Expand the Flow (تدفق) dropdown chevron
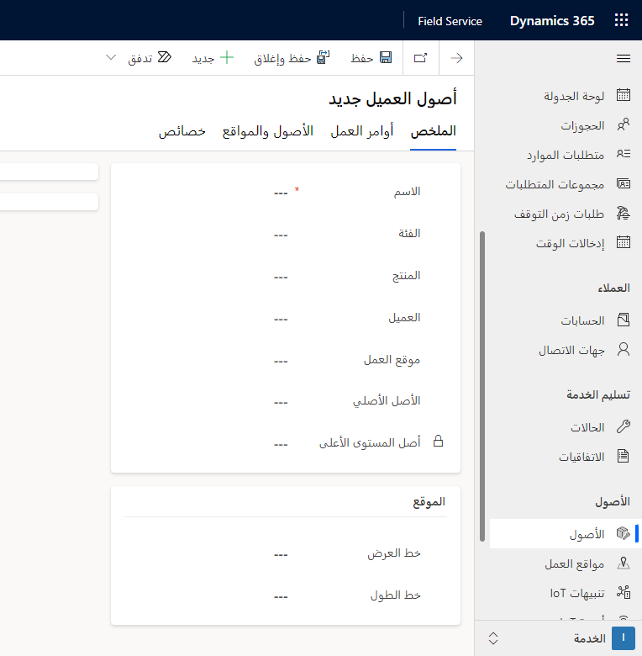The height and width of the screenshot is (656, 642). [111, 58]
